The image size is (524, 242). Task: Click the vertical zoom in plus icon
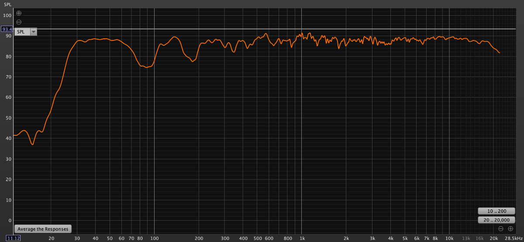(x=19, y=13)
